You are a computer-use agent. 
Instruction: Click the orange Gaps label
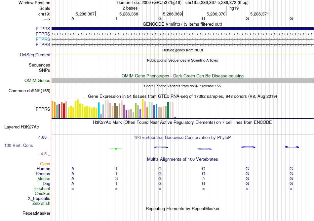tap(45, 164)
